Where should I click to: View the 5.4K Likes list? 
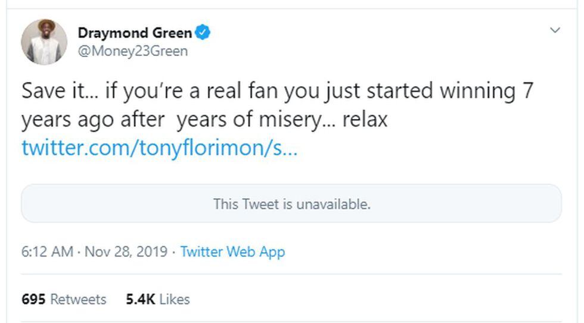click(x=157, y=299)
